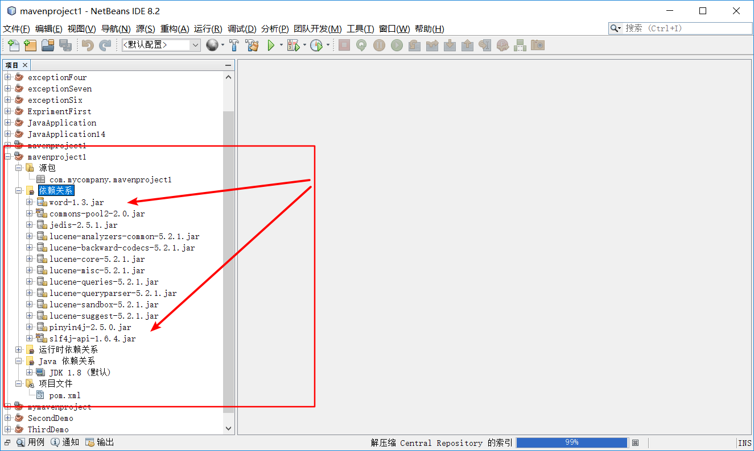Open the 运行(R) menu

click(x=208, y=29)
